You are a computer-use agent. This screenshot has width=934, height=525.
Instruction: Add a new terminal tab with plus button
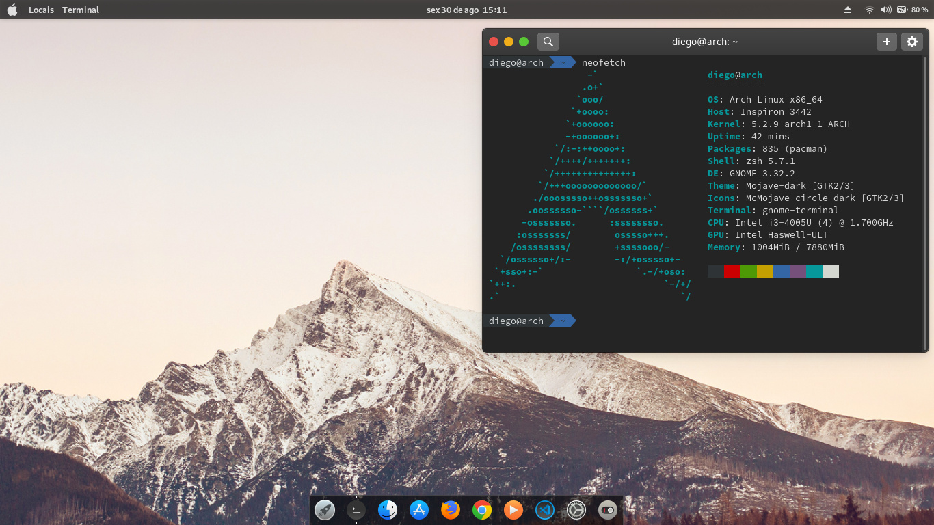(x=886, y=42)
